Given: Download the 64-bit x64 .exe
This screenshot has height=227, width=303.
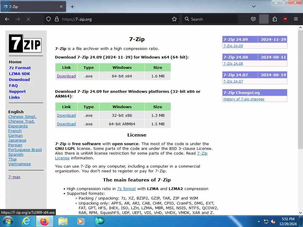Looking at the screenshot, I should (66, 76).
